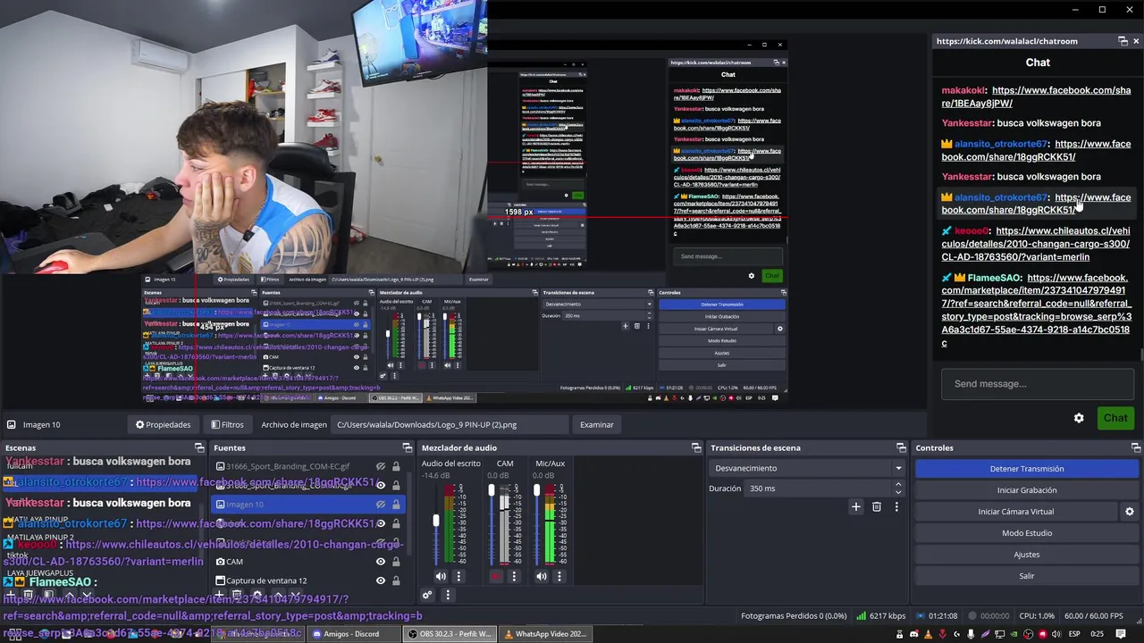Toggle lock on Captura de ventana 12
The image size is (1144, 643).
pyautogui.click(x=396, y=580)
